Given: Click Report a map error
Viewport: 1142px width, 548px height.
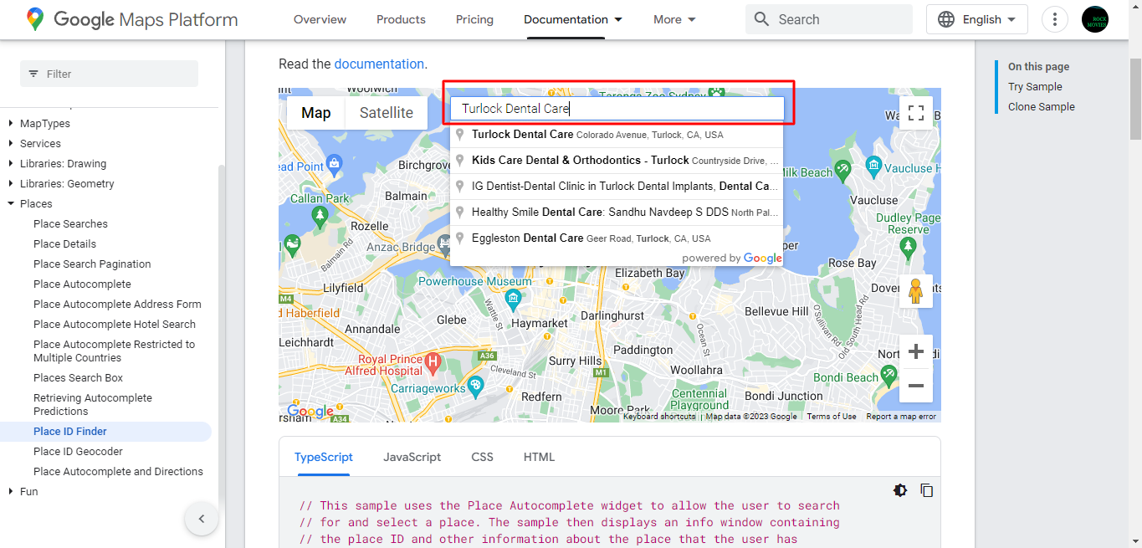Looking at the screenshot, I should (x=901, y=417).
